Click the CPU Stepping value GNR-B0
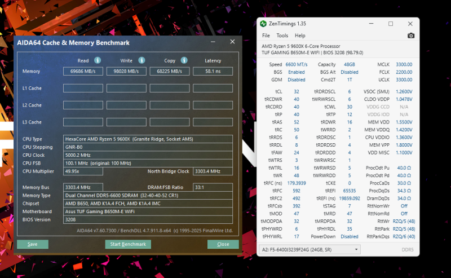Screen dimensions: 451x278 (148, 147)
